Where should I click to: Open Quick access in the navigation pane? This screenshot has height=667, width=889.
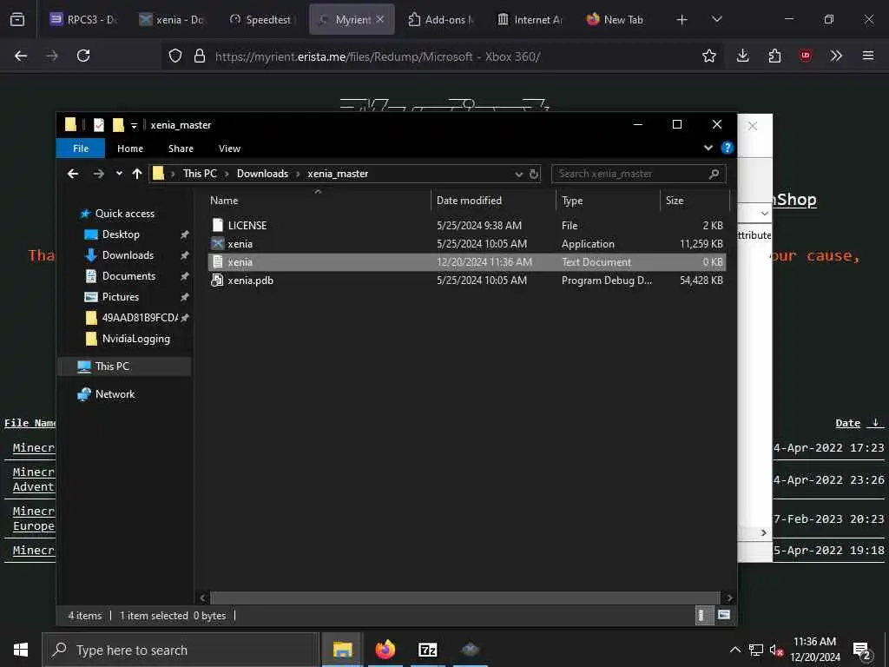click(x=124, y=214)
